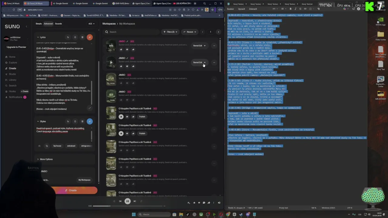Click + Create next to Hooks

pos(25,91)
